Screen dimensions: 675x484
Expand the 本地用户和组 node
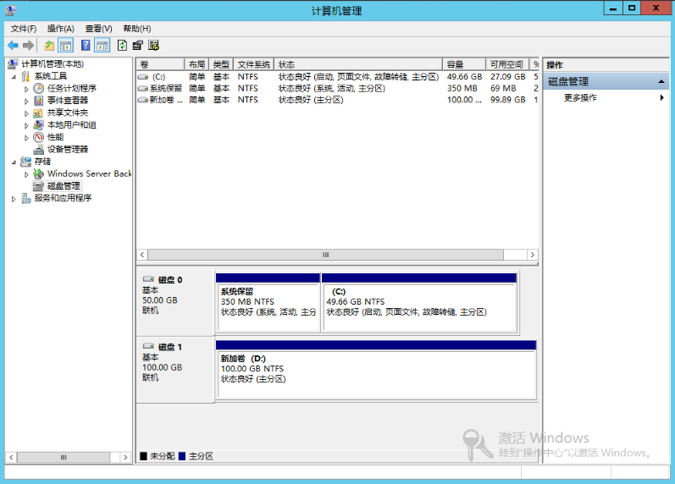27,125
